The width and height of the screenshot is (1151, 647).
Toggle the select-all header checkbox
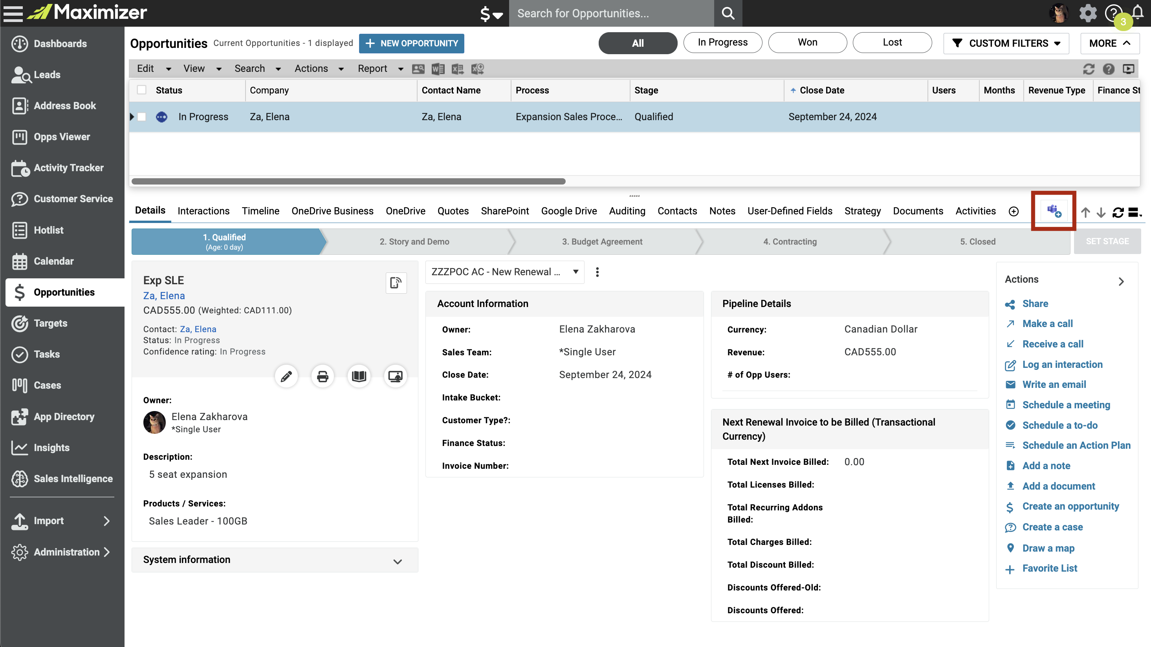[142, 90]
